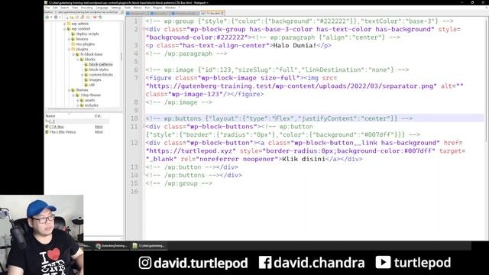This screenshot has width=489, height=275.
Task: Collapse the blocks folder node
Action: point(78,60)
